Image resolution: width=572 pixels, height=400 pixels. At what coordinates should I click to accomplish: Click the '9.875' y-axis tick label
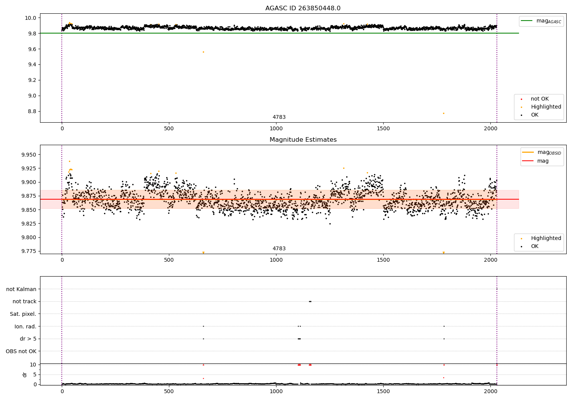pos(29,196)
